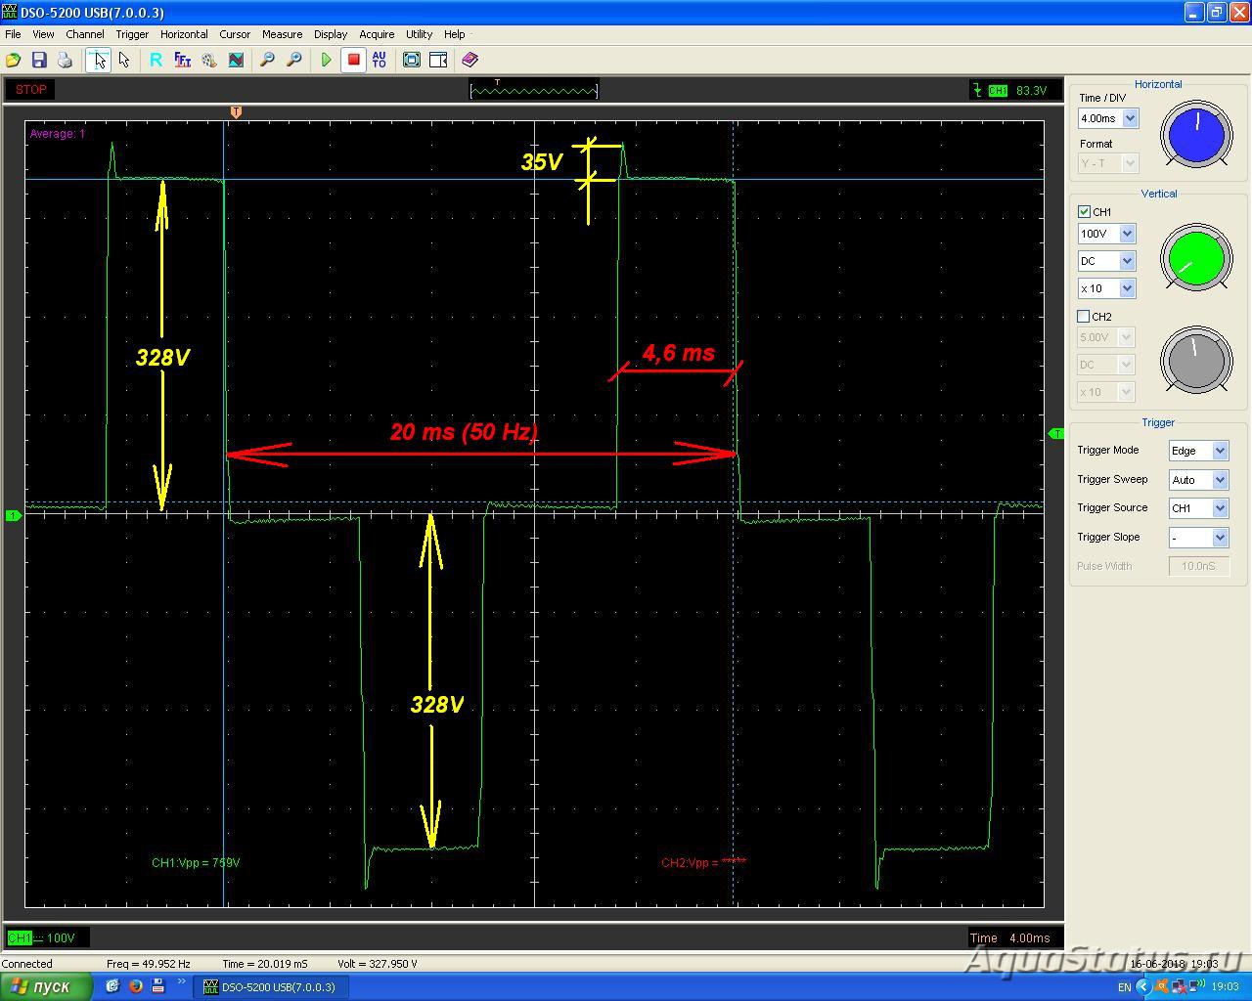Click the Avast antivirus tray icon

tap(1163, 987)
